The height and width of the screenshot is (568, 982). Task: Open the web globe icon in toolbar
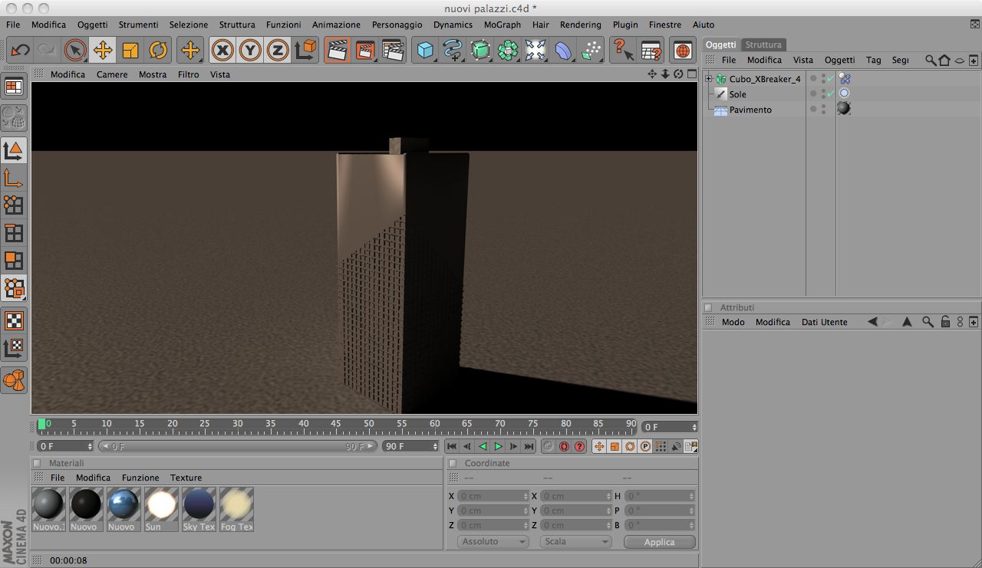pyautogui.click(x=682, y=51)
